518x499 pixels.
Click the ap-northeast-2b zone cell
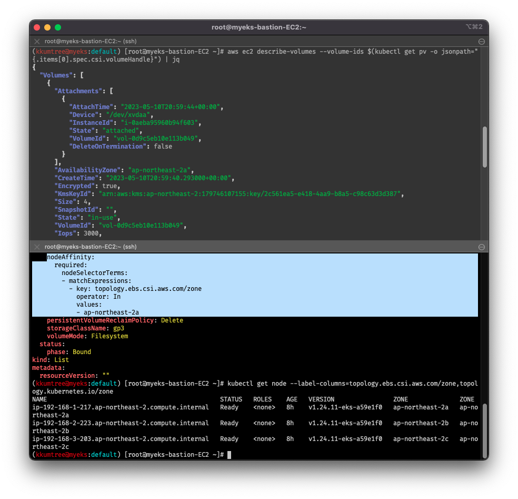421,424
